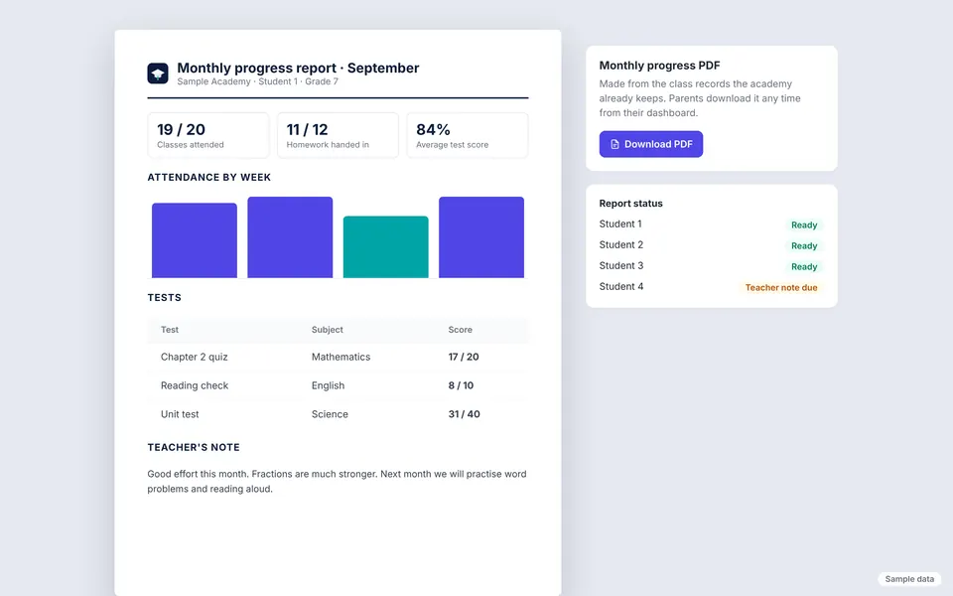The image size is (953, 596).
Task: Click the 'ATTENDANCE BY WEEK' heading
Action: coord(209,177)
